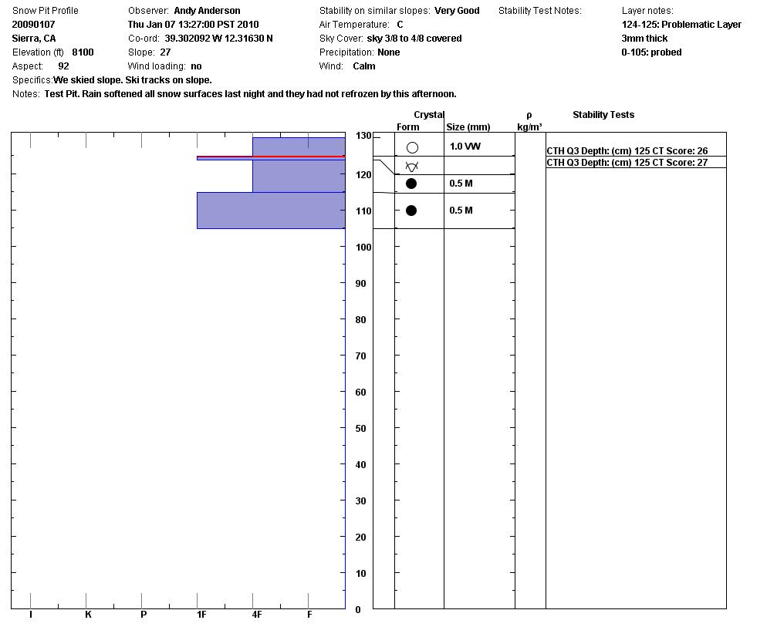Click the Size (mm) column header

click(468, 127)
